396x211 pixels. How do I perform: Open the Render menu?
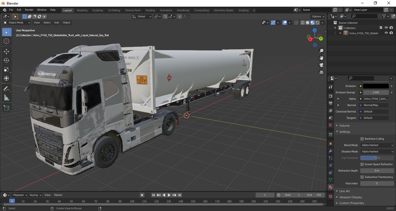click(29, 10)
